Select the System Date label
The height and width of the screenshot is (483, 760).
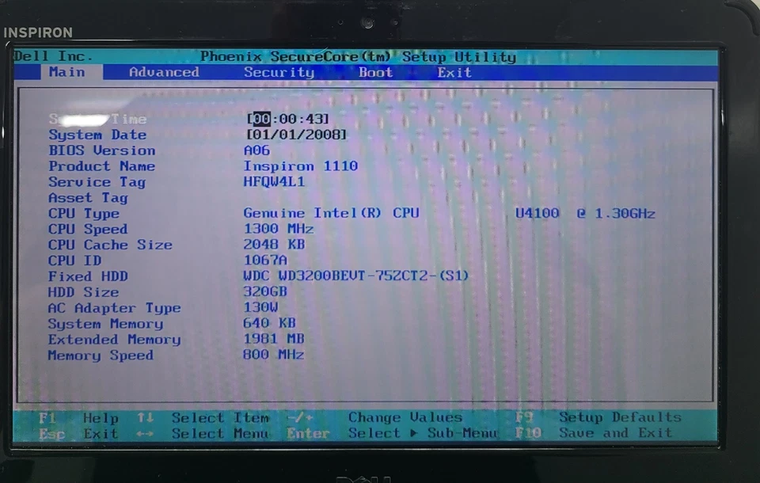pos(97,135)
